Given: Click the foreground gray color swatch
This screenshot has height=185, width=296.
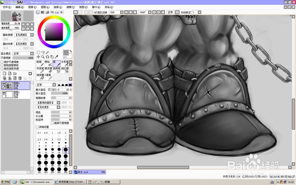Looking at the screenshot, I should tap(66, 53).
